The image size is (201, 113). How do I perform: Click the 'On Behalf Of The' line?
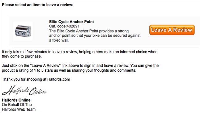point(17,105)
